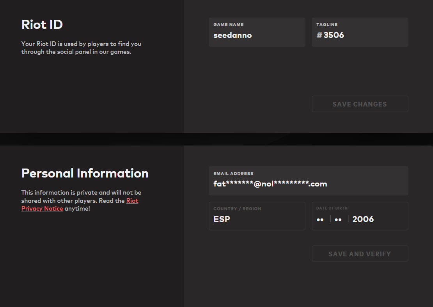Click the 'This information is private' description text
The width and height of the screenshot is (433, 307).
(81, 201)
